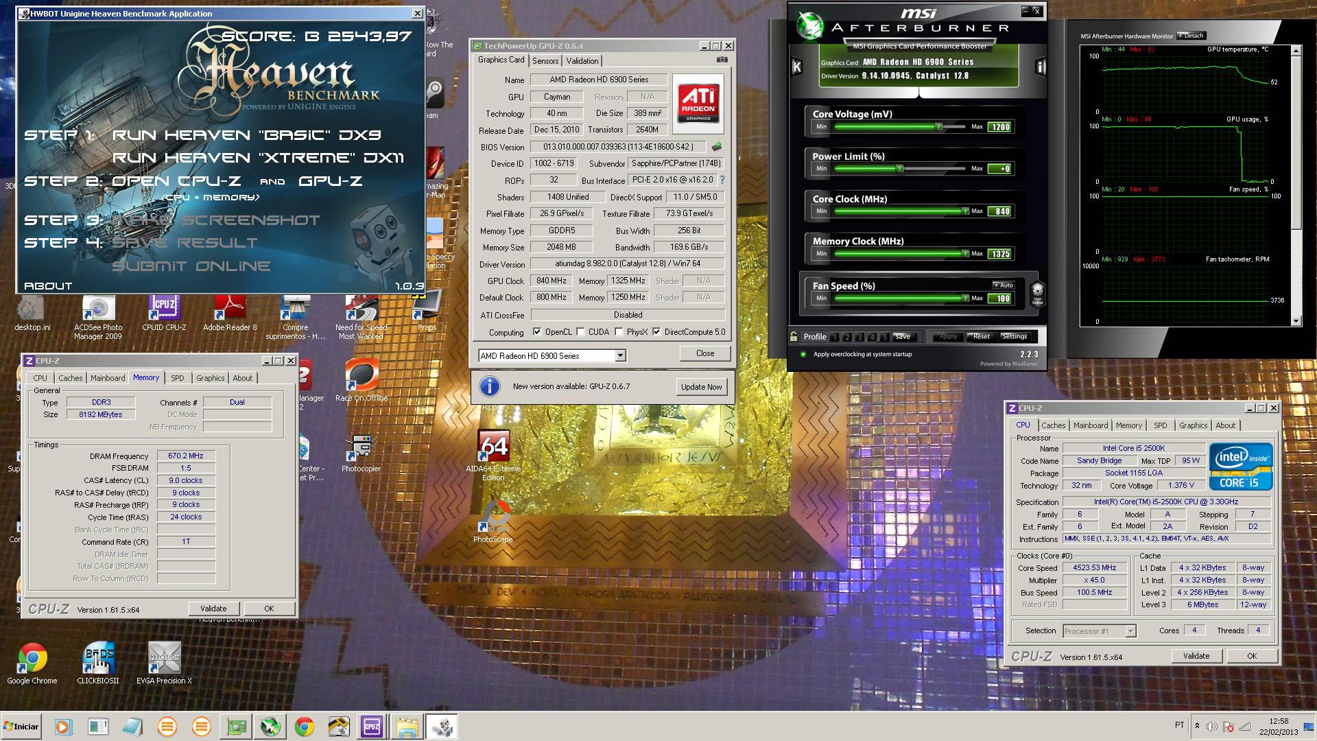Open Afterburner Kombustor 'K' side button
Viewport: 1317px width, 741px height.
click(x=796, y=67)
